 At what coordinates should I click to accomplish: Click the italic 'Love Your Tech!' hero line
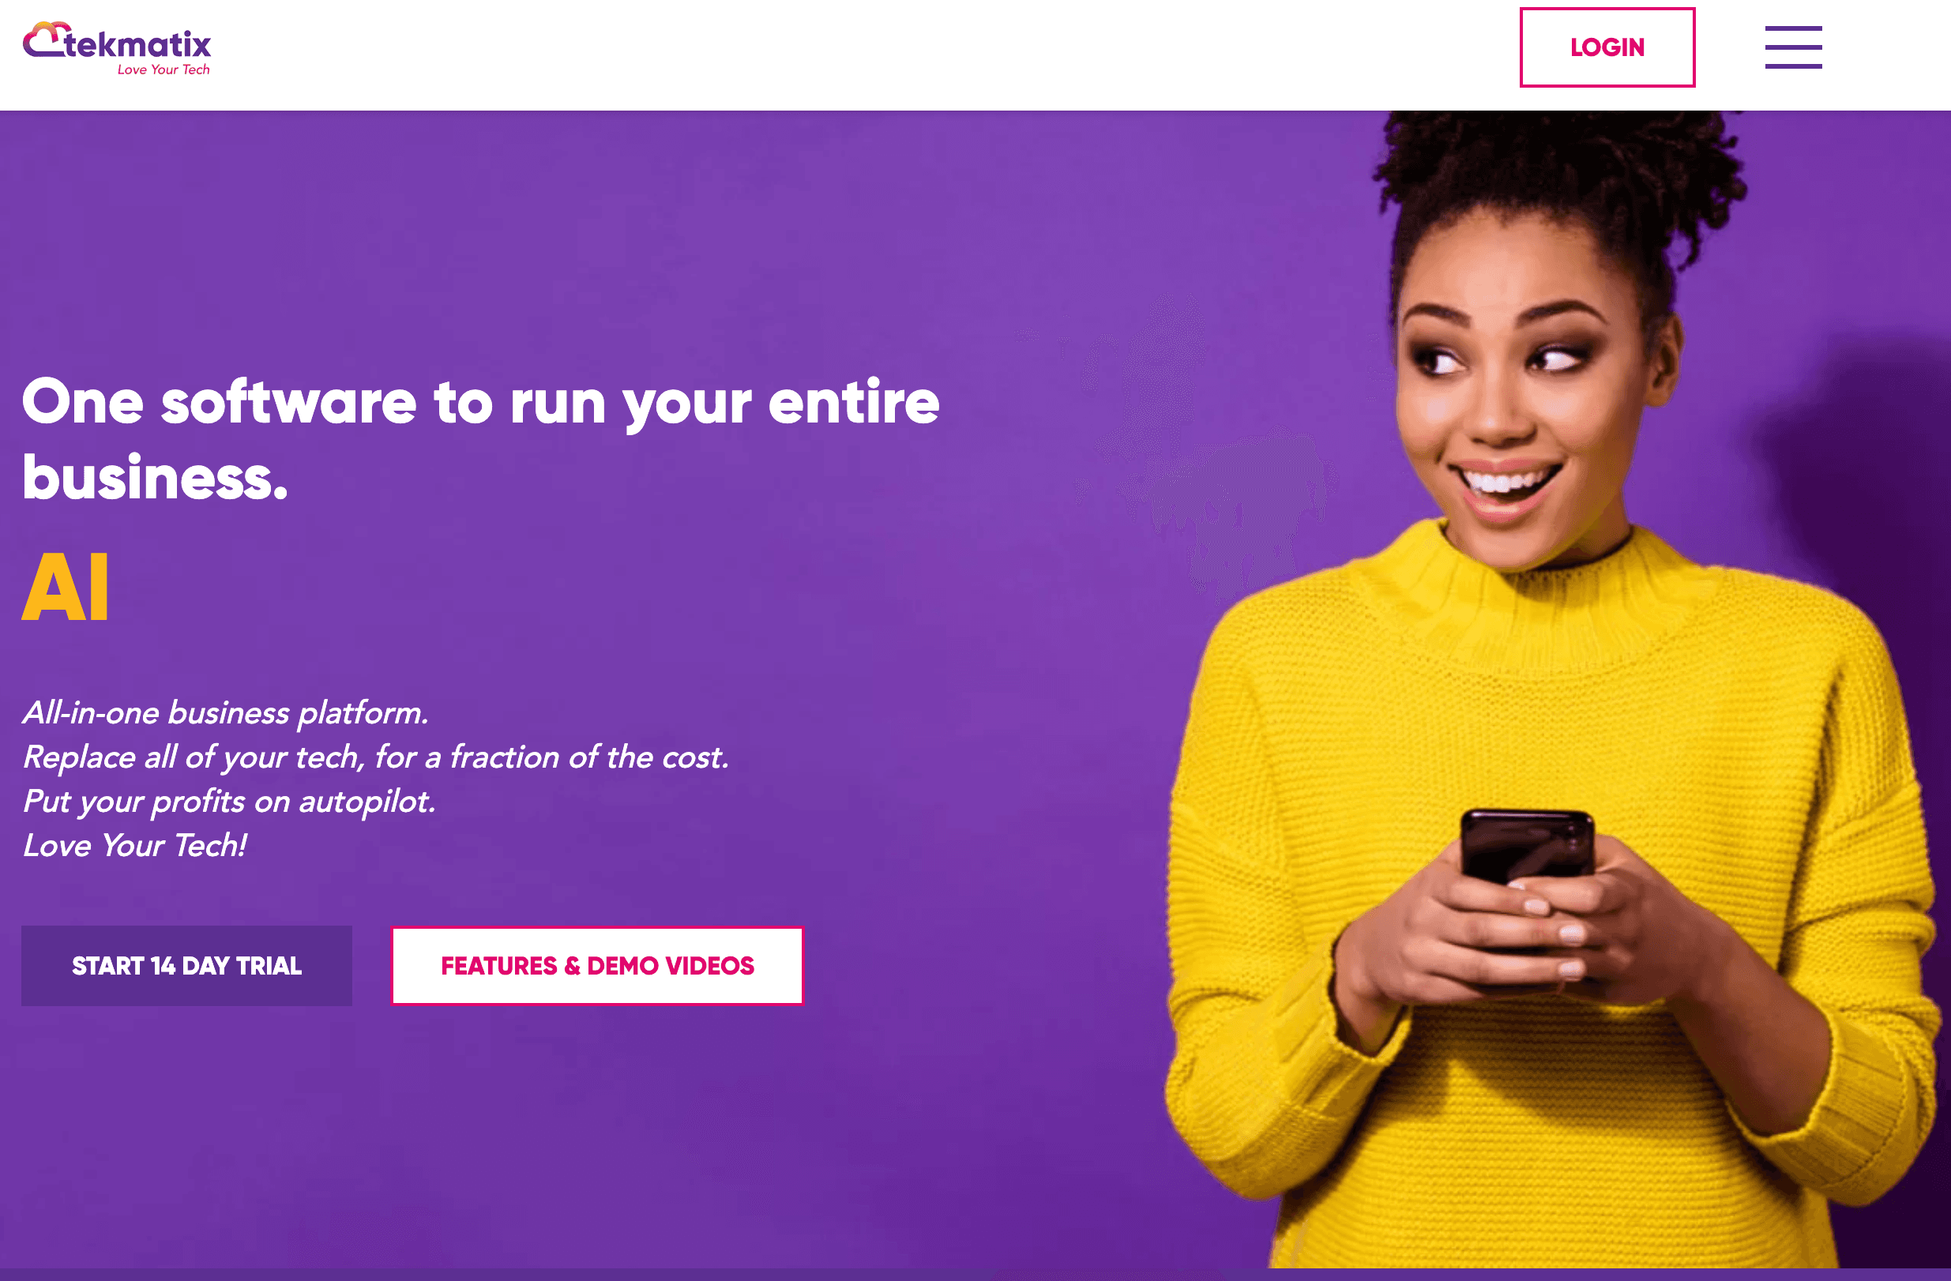134,846
